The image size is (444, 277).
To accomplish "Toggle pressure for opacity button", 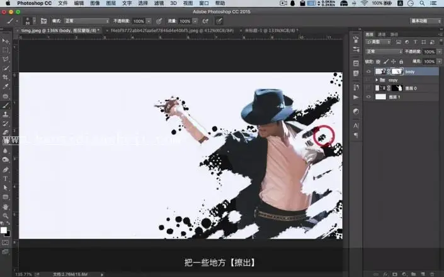I will [x=159, y=21].
